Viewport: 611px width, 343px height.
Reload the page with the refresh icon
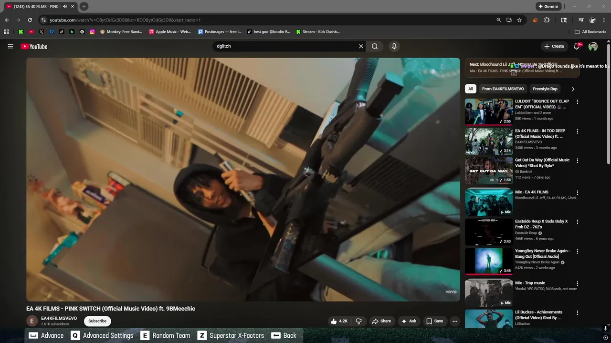[x=30, y=20]
